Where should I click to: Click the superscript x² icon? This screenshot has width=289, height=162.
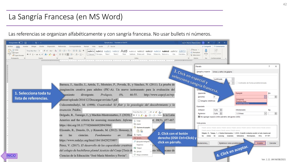42,54
